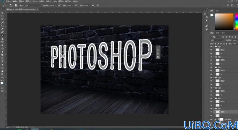Collapse the 组 2 layer group
The image size is (238, 130).
tap(214, 98)
